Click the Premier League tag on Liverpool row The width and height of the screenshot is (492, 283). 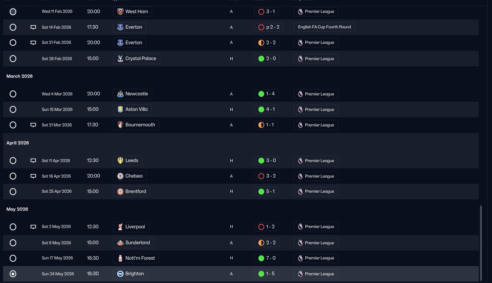click(315, 227)
